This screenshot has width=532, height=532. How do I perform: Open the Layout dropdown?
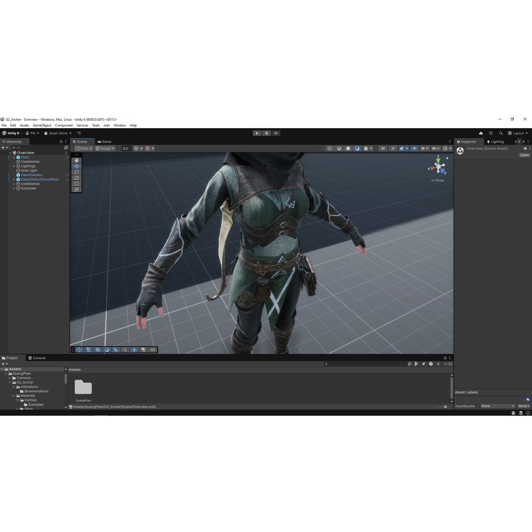pos(518,133)
